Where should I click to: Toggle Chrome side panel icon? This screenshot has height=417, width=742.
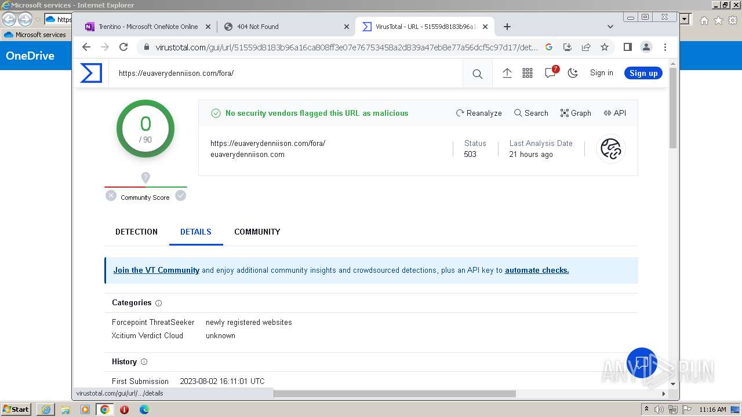pyautogui.click(x=627, y=47)
